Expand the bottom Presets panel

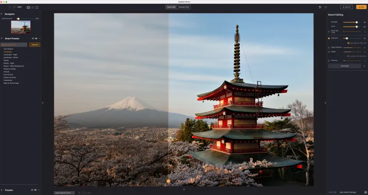(2, 190)
